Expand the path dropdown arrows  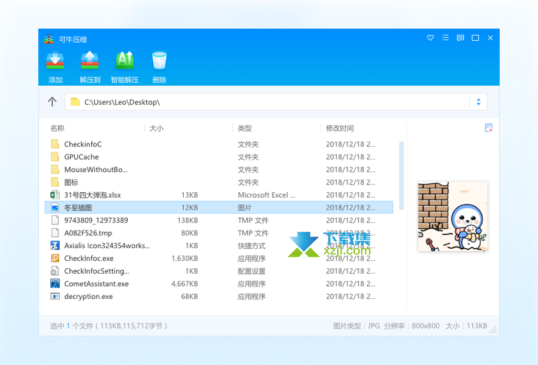(x=478, y=102)
